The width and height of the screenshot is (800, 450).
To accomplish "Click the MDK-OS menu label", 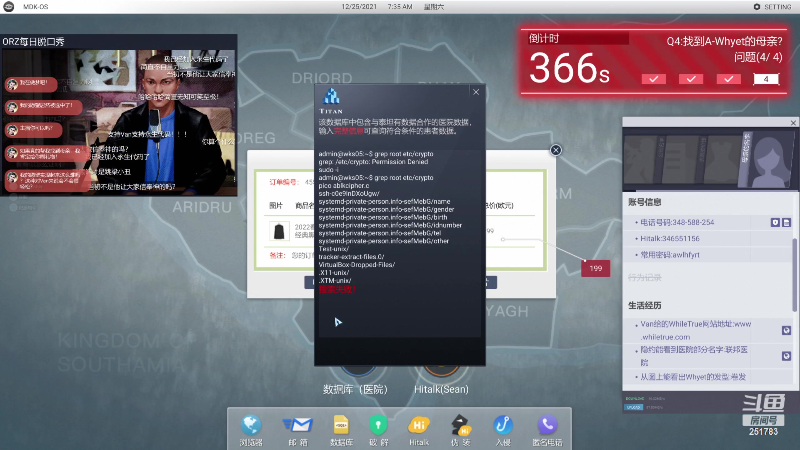I will [35, 7].
